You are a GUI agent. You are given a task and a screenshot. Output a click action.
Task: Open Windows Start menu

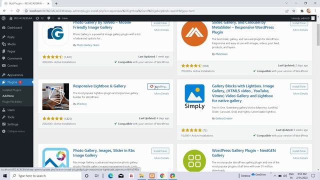5,175
